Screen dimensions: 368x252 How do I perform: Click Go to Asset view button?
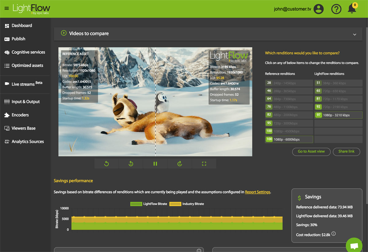(311, 152)
